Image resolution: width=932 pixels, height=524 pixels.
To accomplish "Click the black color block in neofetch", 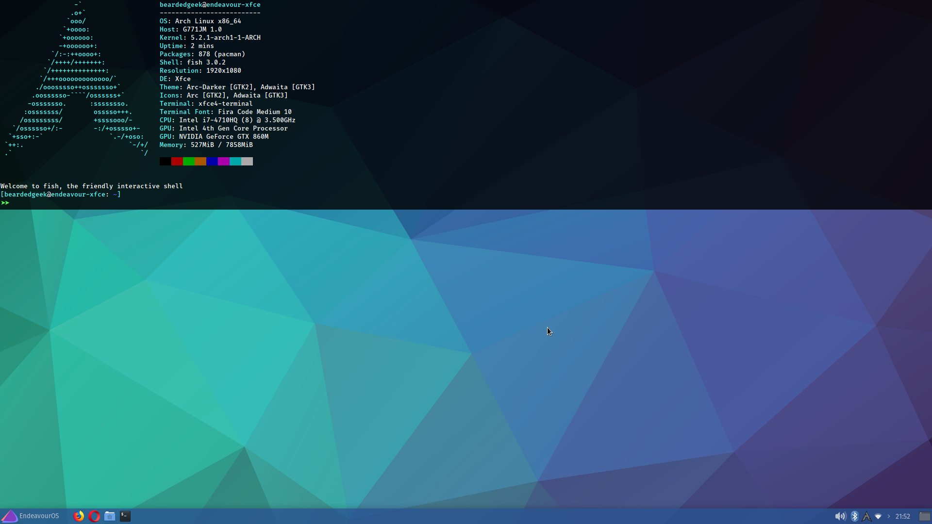I will point(166,161).
